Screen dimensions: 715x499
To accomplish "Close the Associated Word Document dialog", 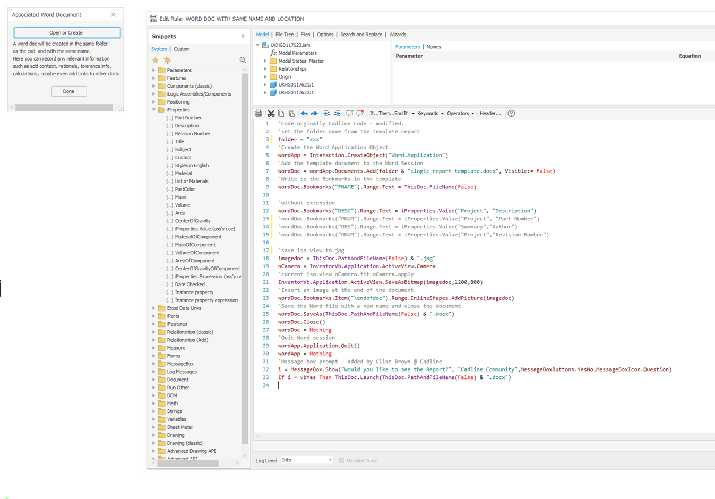I will 113,15.
